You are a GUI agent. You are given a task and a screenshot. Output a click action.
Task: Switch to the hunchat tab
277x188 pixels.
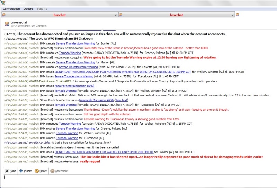pyautogui.click(x=60, y=15)
